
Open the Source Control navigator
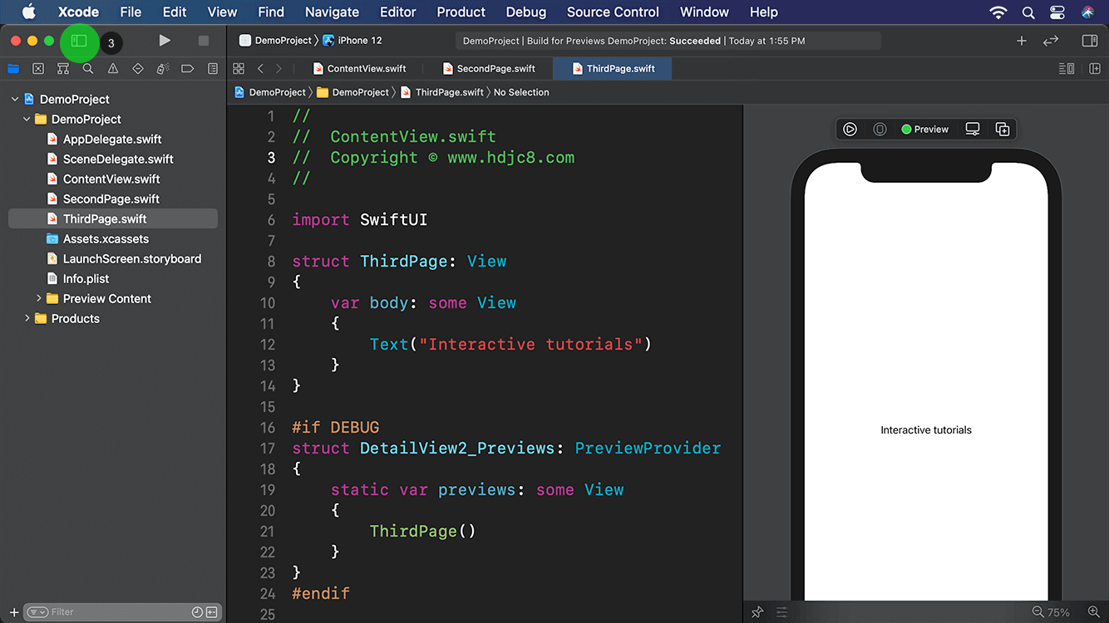click(38, 69)
